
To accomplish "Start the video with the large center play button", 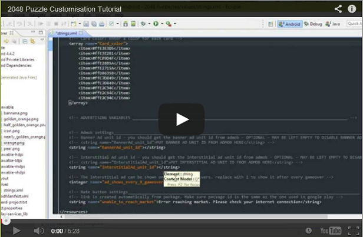I will coord(181,119).
